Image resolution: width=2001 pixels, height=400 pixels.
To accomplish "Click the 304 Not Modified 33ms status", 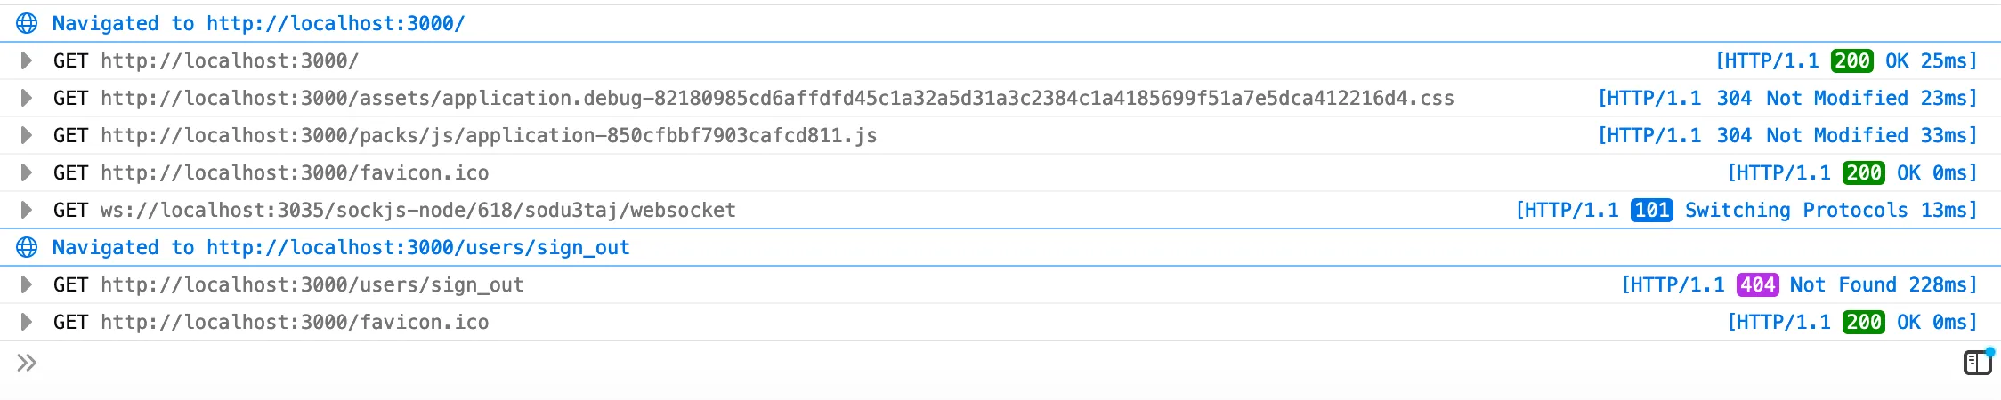I will [1787, 135].
